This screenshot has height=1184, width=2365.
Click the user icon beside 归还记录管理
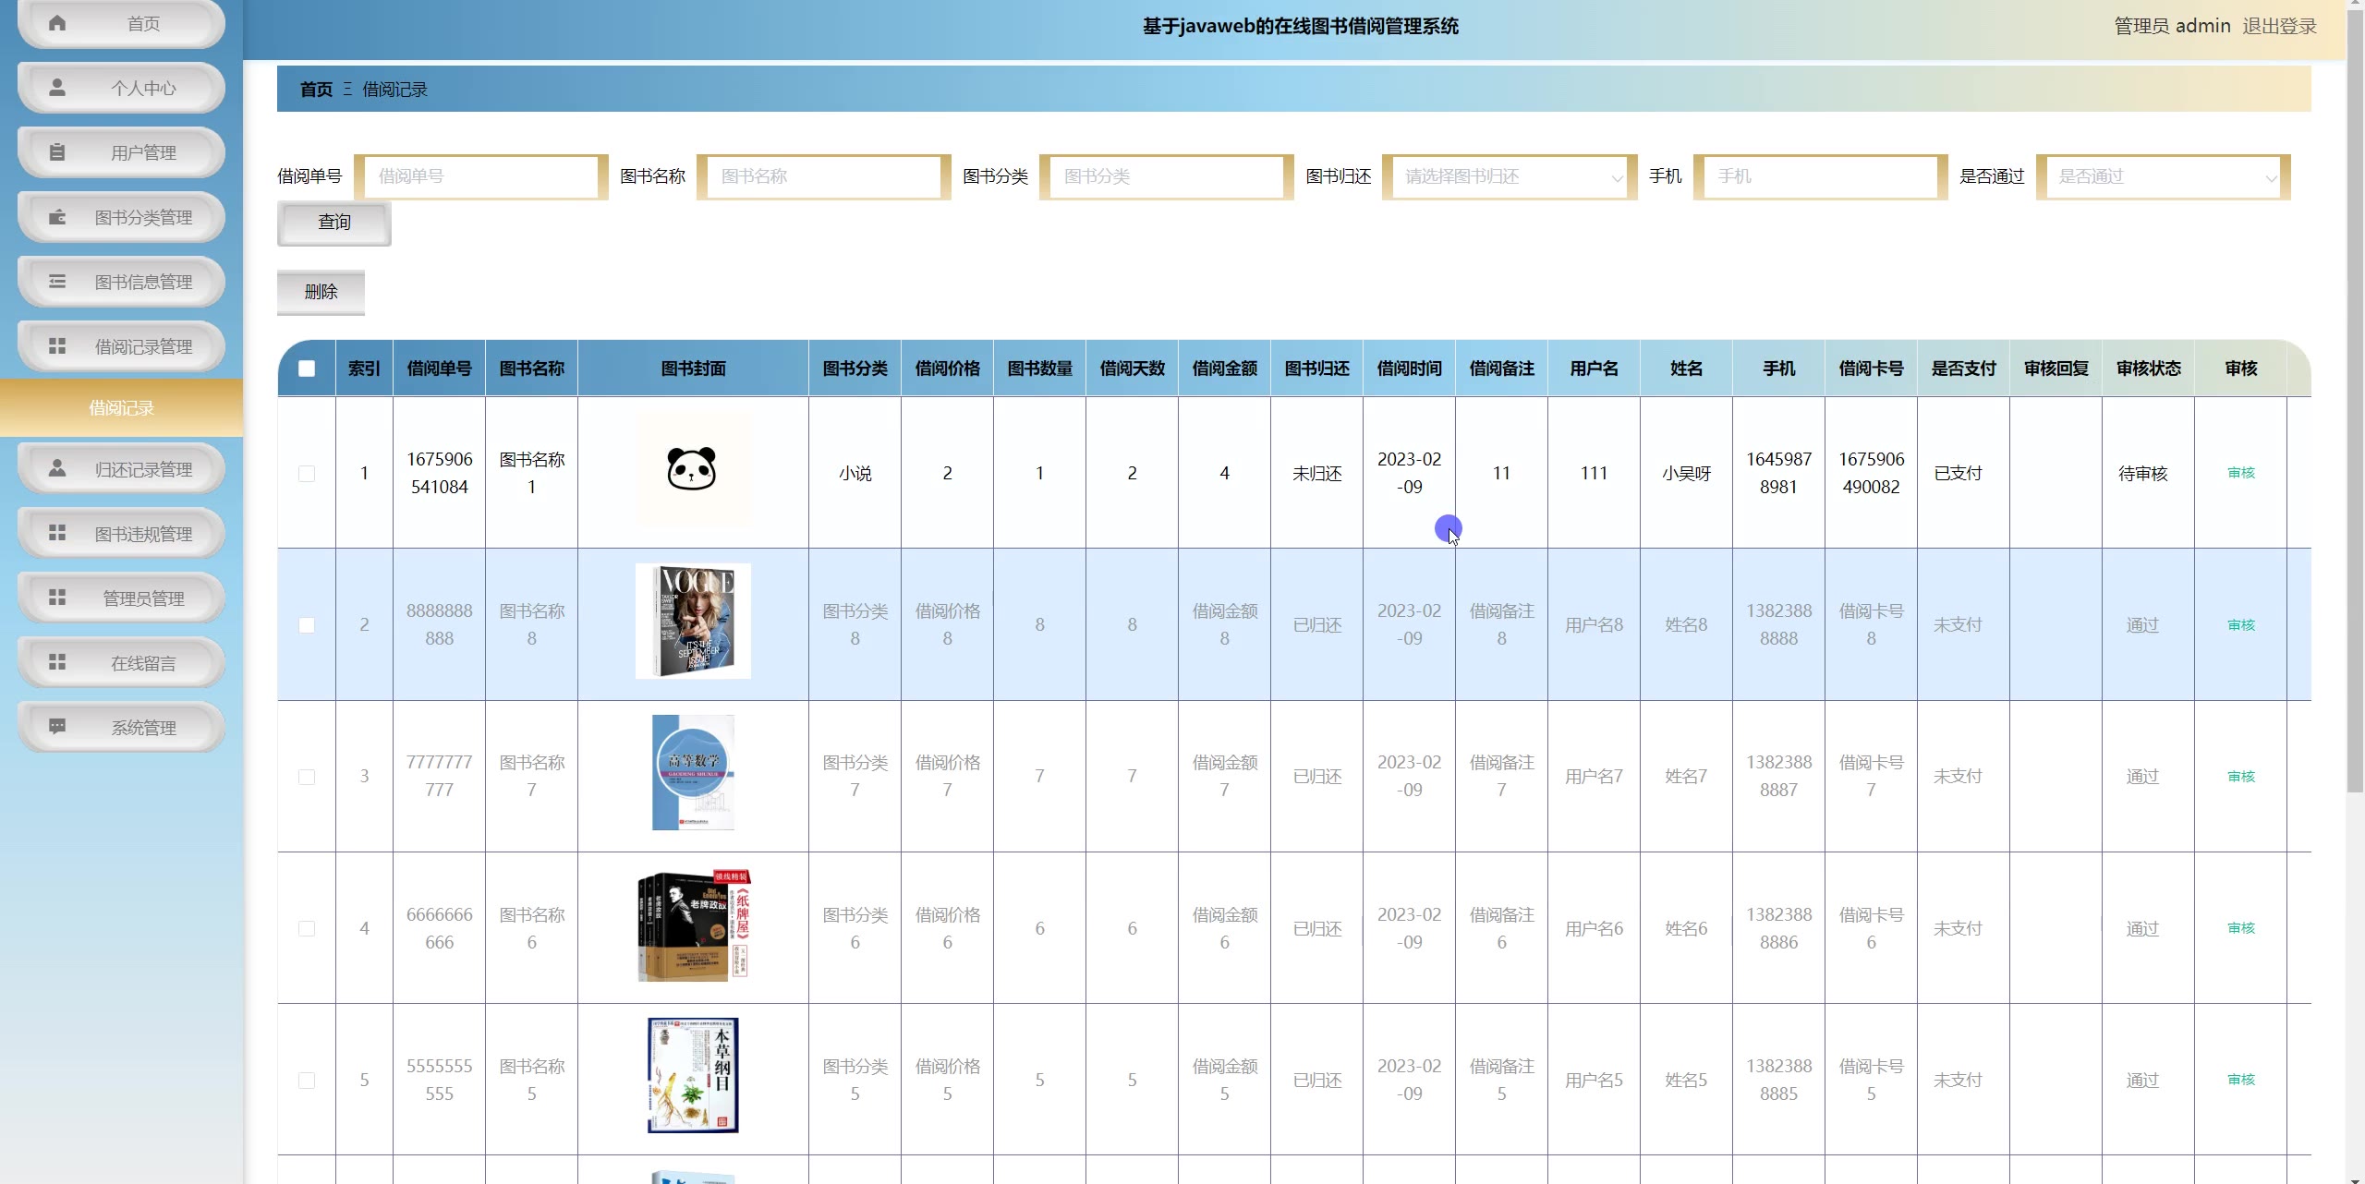[x=57, y=468]
